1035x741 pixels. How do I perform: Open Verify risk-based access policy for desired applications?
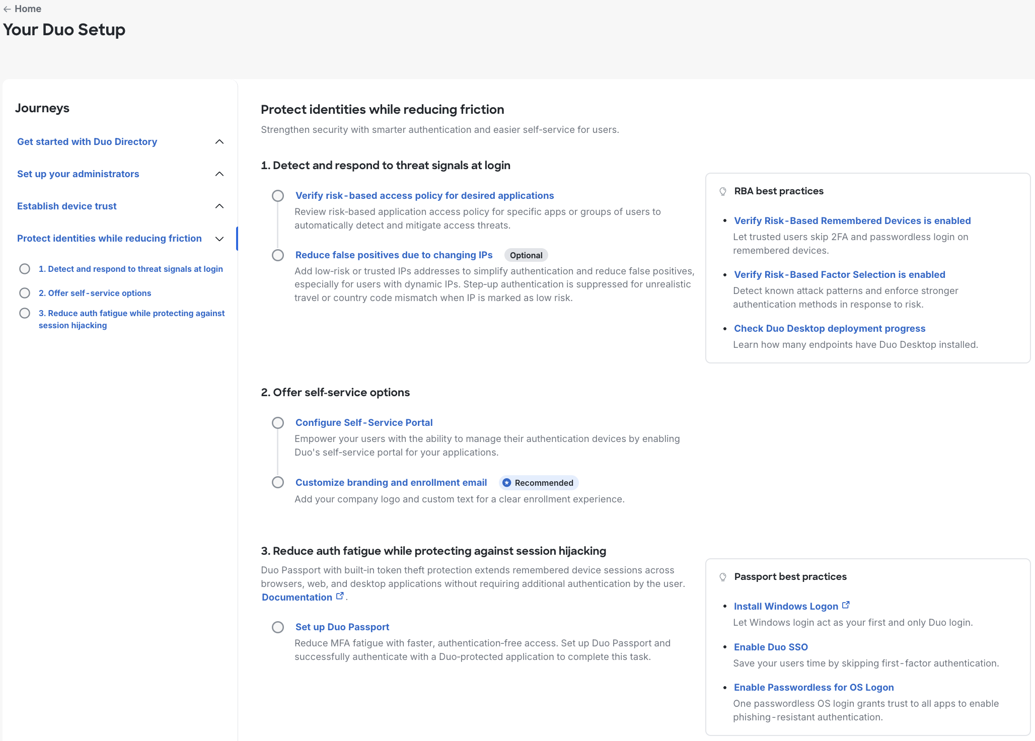click(424, 196)
